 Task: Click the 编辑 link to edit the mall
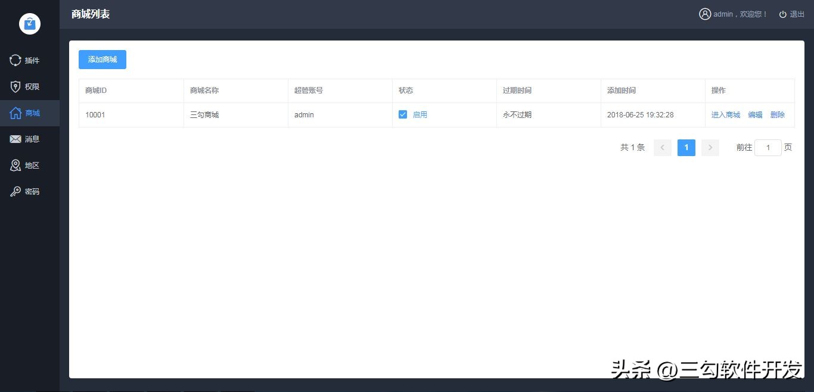click(754, 114)
